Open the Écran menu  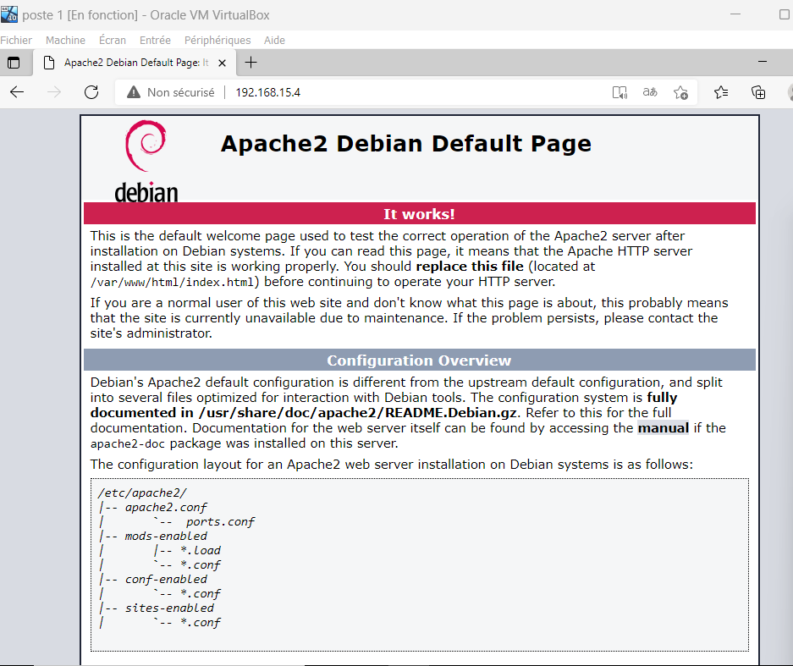[x=112, y=40]
